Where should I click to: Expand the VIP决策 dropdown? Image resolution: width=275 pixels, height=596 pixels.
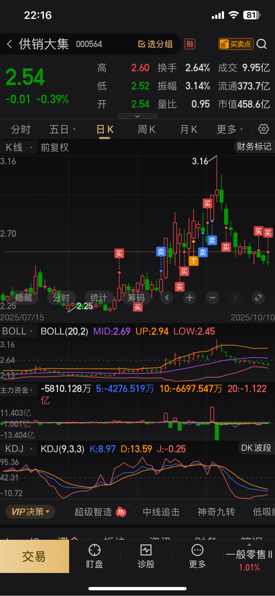click(30, 511)
